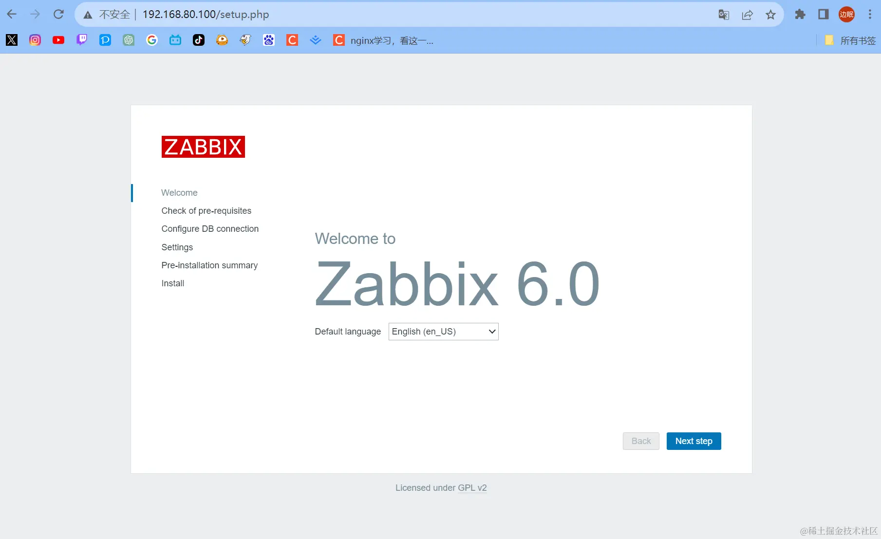Open the '所有书签' all bookmarks folder
881x539 pixels.
click(850, 40)
